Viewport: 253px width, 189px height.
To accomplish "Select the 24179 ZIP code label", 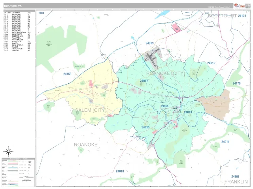I will pyautogui.click(x=236, y=83).
